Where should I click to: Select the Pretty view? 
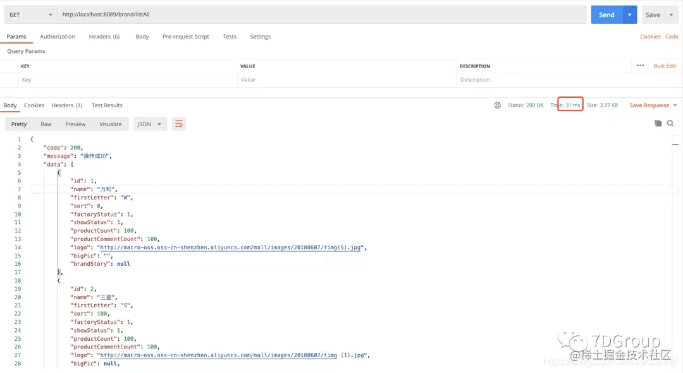19,124
